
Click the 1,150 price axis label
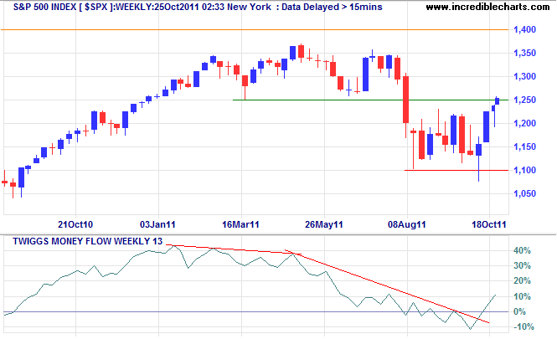[524, 147]
